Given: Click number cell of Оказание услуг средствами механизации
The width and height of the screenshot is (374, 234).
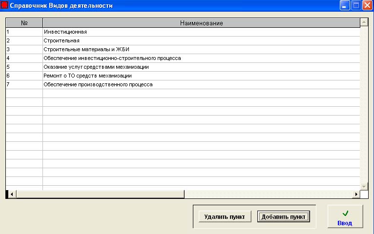Looking at the screenshot, I should 24,67.
